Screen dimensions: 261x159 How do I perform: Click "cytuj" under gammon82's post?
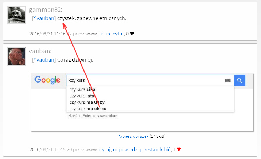pyautogui.click(x=118, y=34)
